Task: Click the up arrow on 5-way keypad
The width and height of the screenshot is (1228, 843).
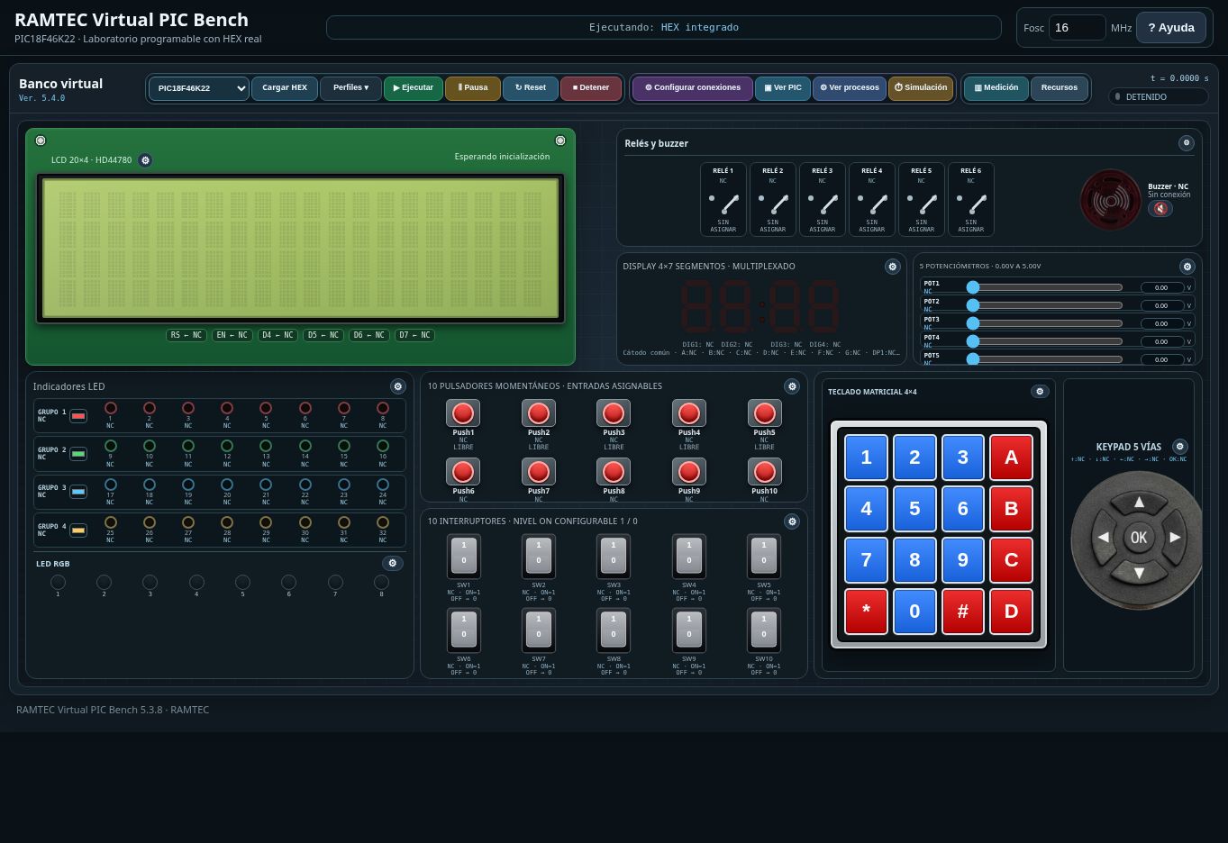Action: (x=1139, y=502)
